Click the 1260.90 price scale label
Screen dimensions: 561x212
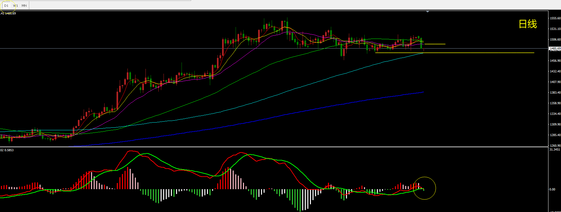click(555, 145)
